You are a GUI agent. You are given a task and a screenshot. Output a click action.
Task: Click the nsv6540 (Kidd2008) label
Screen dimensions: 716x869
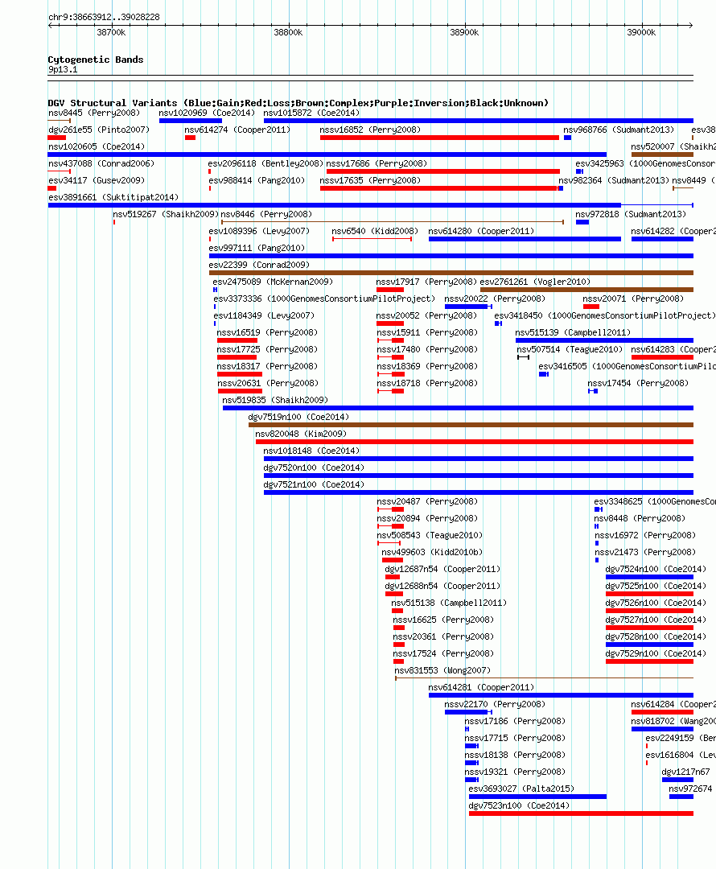pyautogui.click(x=375, y=231)
